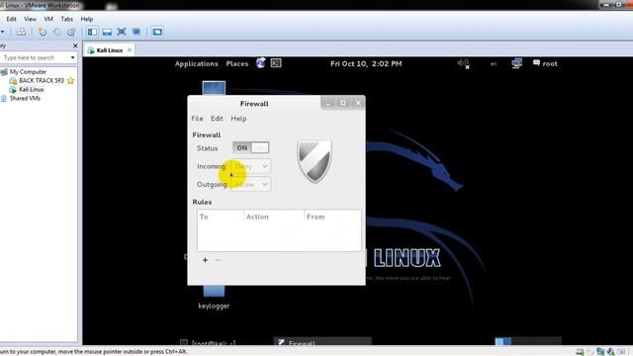Toggle the library sidebar view icon
The image size is (633, 356).
click(92, 32)
